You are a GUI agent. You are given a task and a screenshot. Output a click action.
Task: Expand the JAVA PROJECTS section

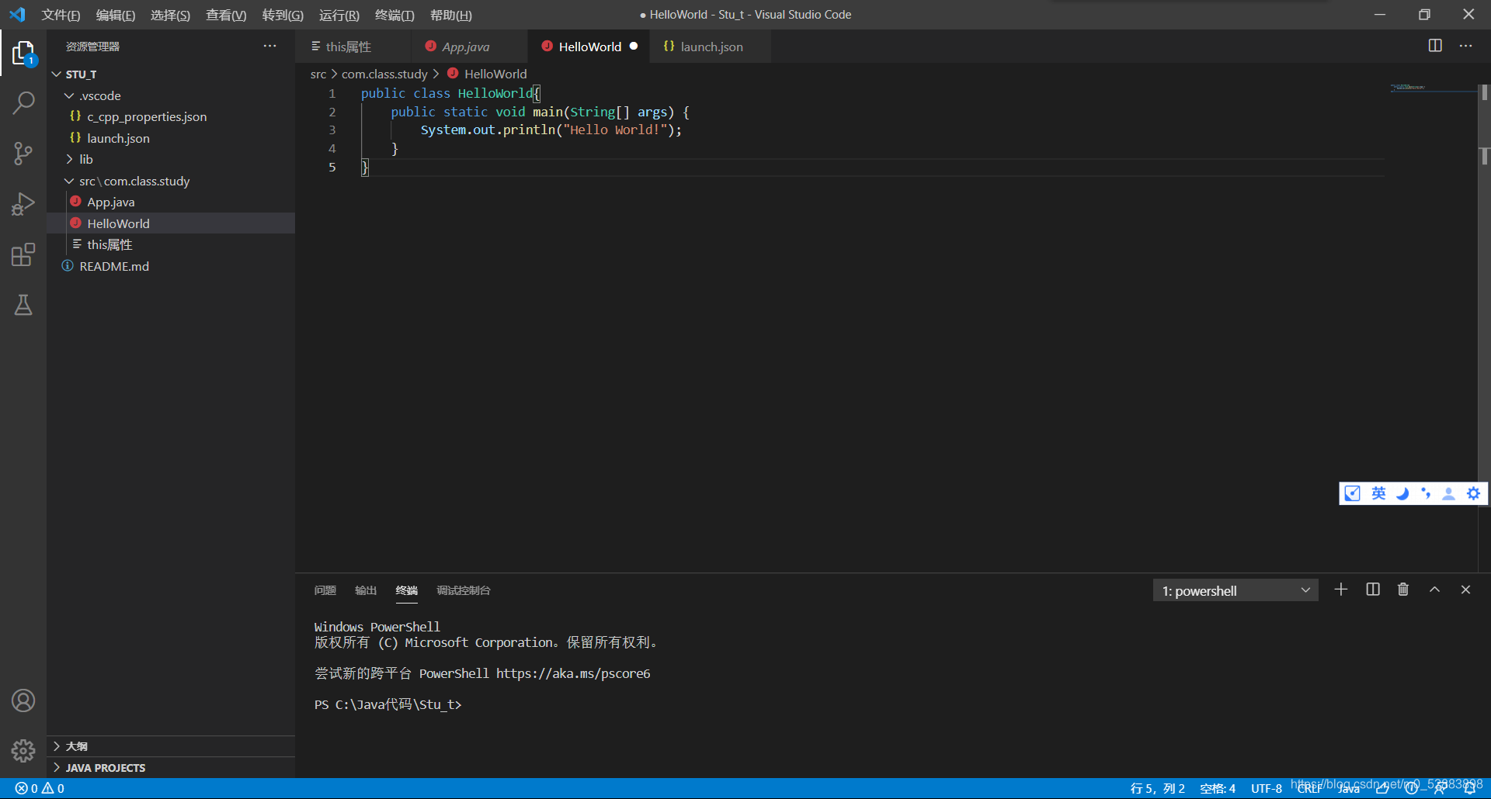(x=171, y=768)
